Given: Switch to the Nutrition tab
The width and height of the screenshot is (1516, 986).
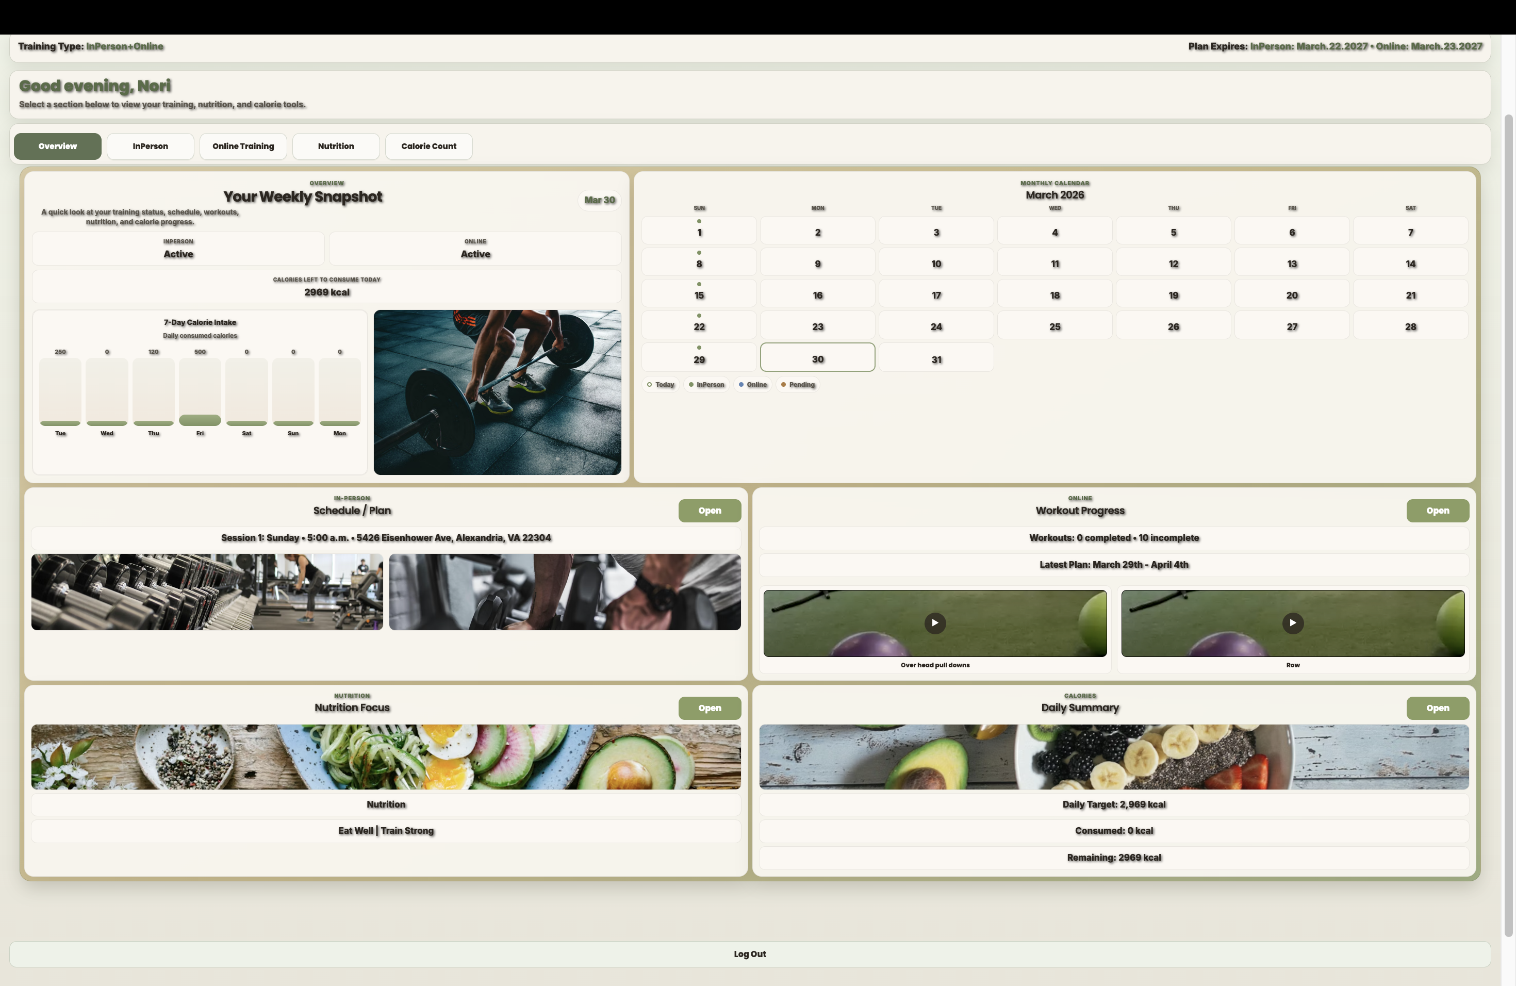Looking at the screenshot, I should 336,146.
